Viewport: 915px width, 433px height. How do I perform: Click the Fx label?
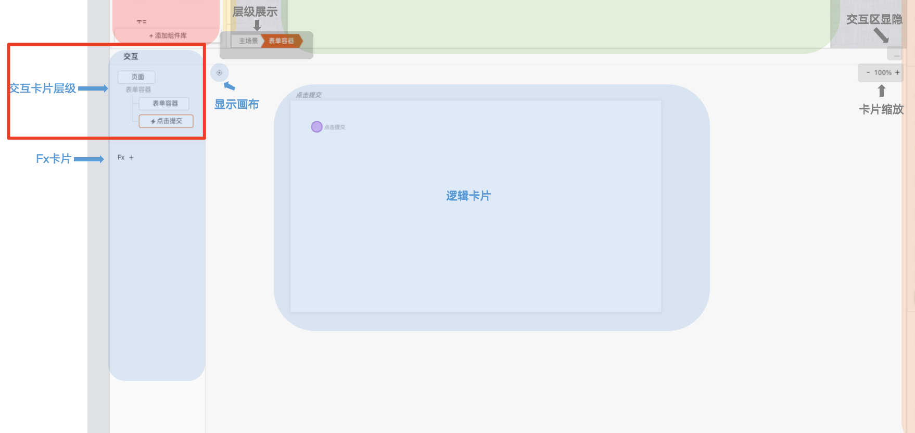(x=121, y=157)
